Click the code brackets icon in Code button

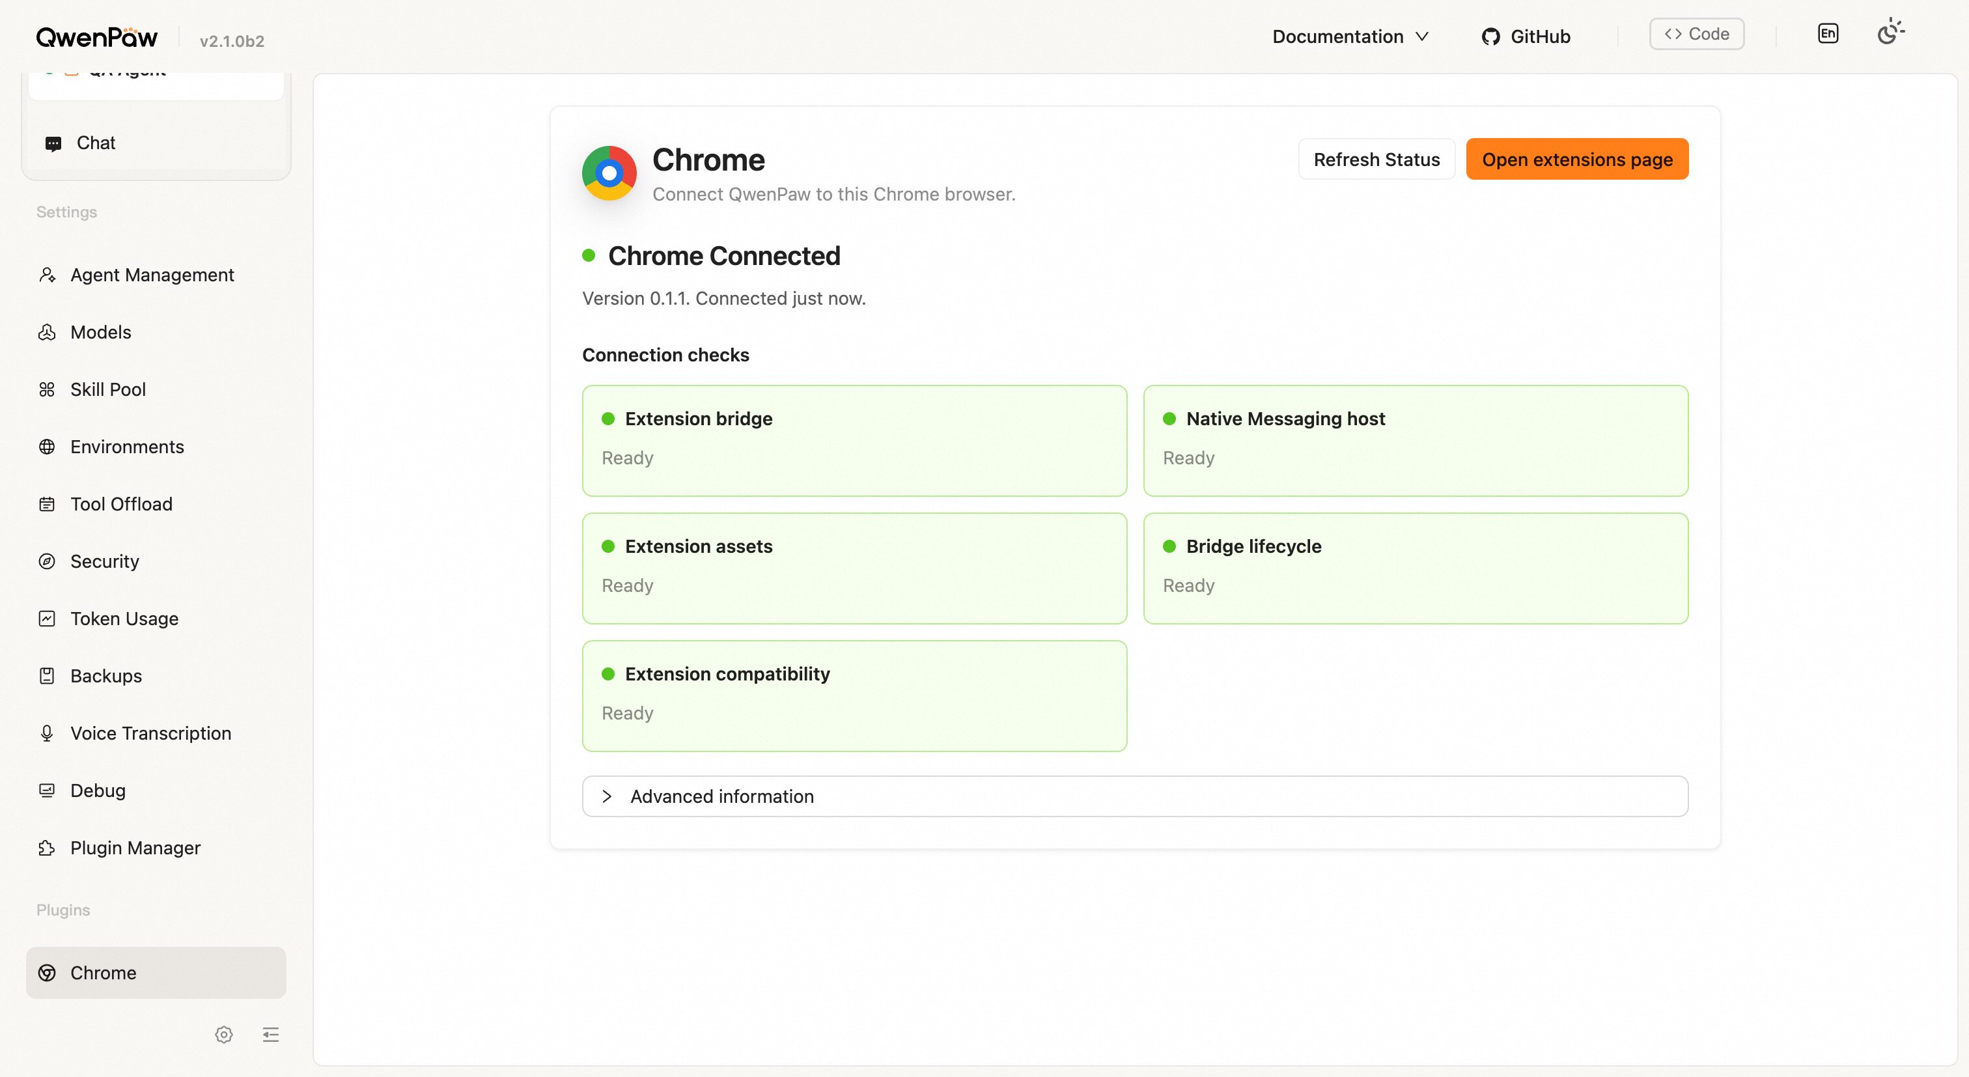point(1673,34)
